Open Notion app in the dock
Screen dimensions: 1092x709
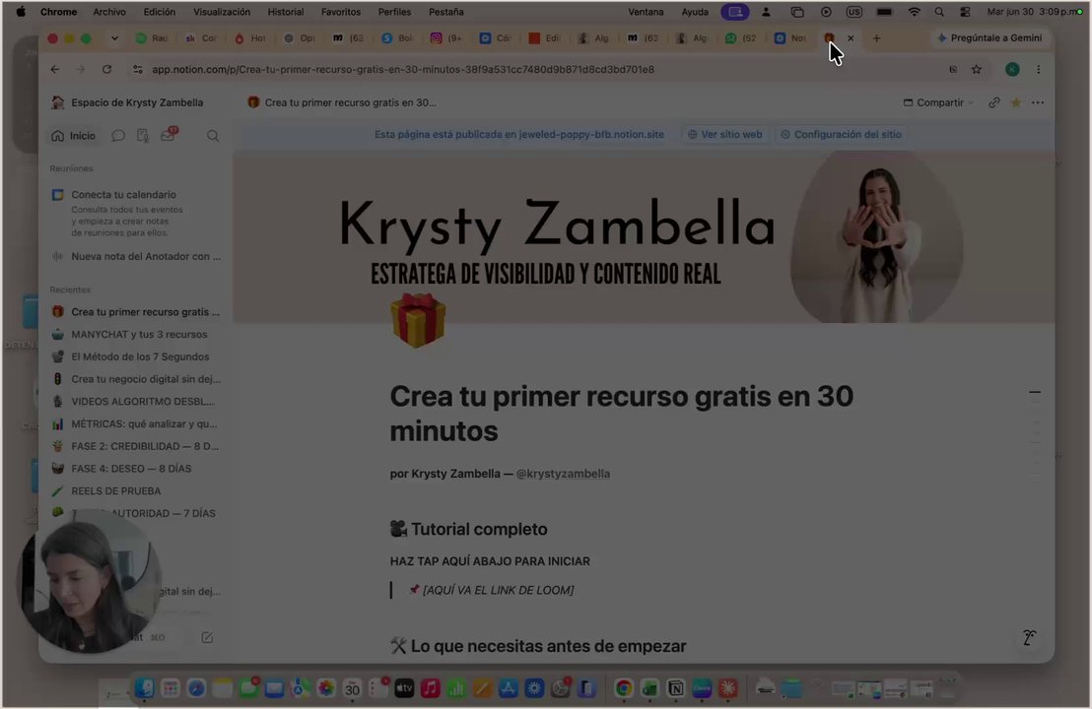pos(675,688)
